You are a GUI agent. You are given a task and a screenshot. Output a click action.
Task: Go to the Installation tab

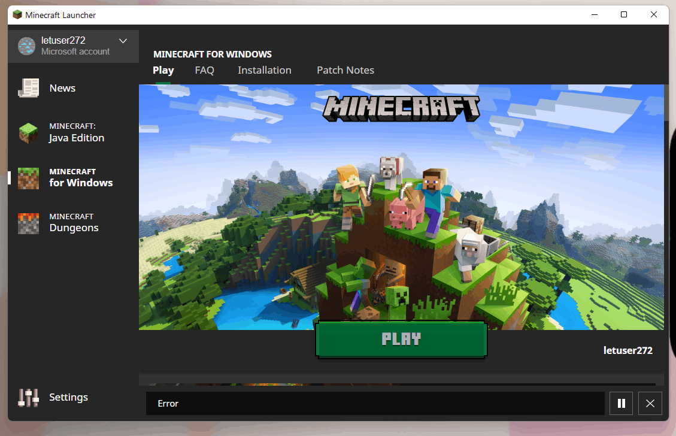[264, 70]
